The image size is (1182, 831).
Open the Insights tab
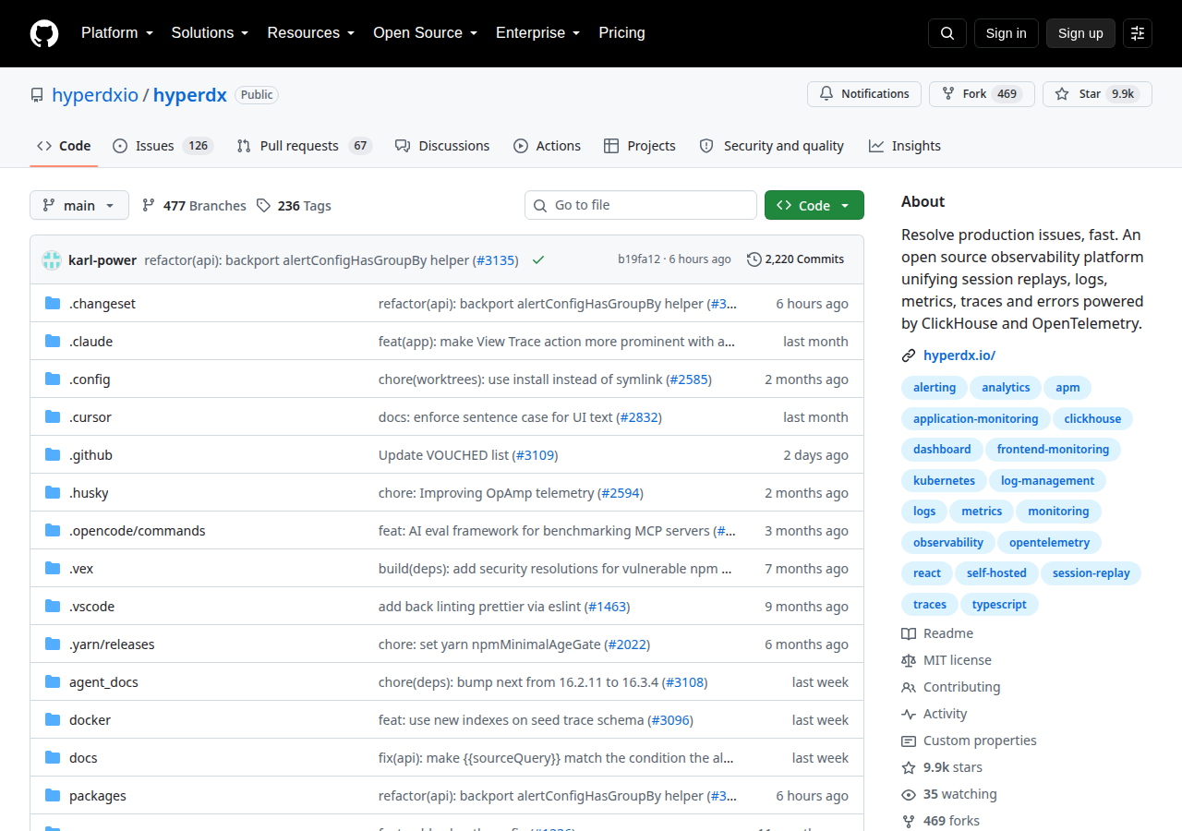click(x=905, y=146)
